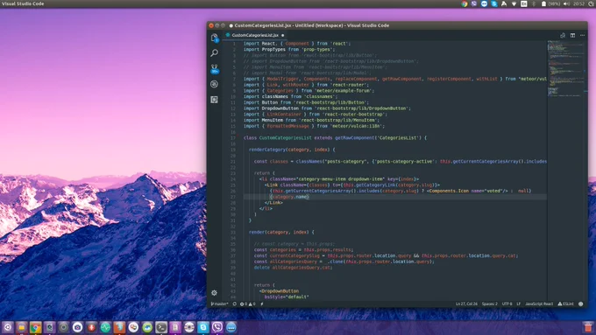
Task: Launch Google Chrome from the dock
Action: pyautogui.click(x=35, y=327)
